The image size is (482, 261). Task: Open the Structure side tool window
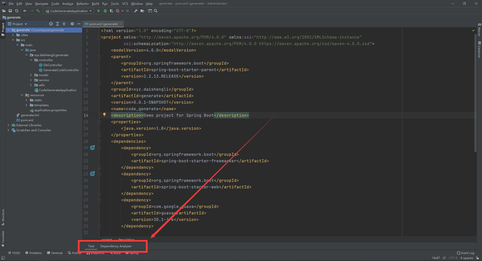pyautogui.click(x=3, y=217)
